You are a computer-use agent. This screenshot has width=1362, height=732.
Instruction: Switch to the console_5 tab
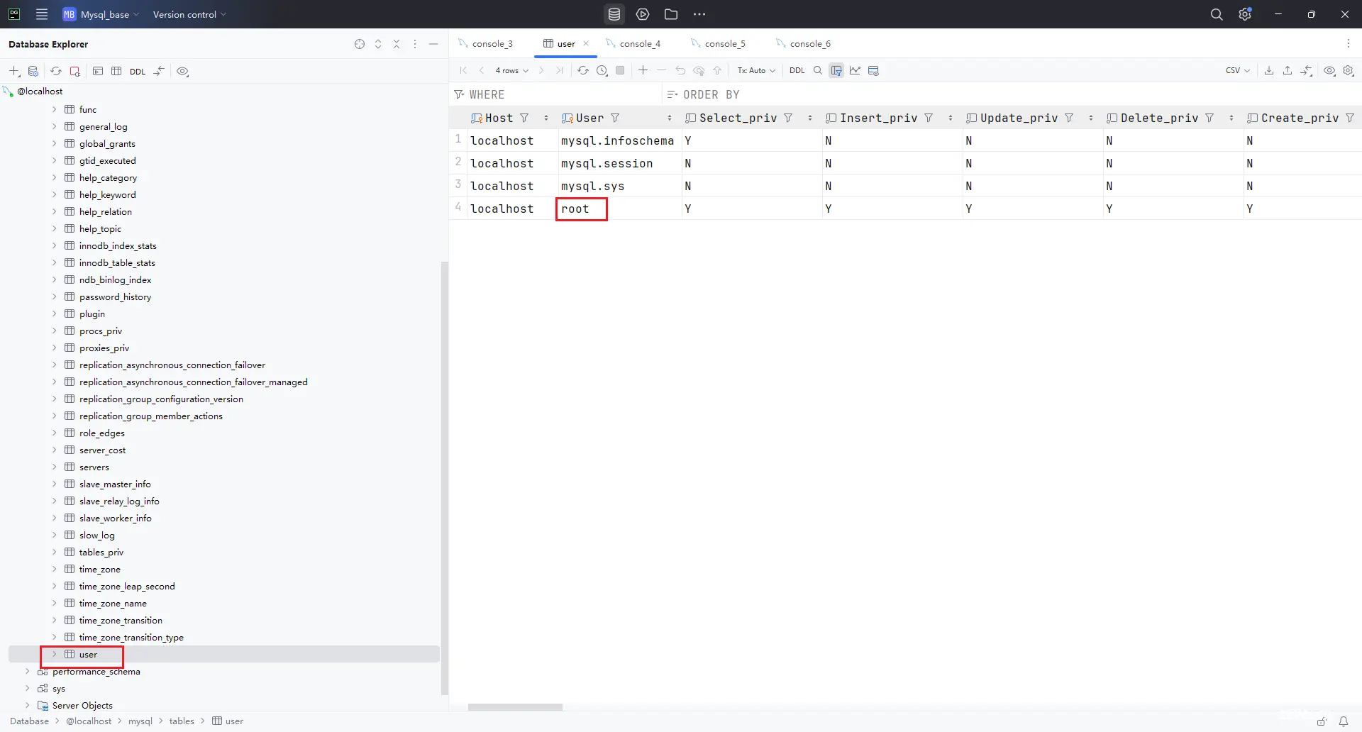(x=719, y=43)
